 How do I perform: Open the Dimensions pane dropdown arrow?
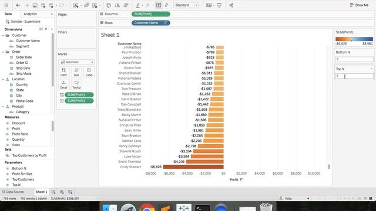[52, 29]
